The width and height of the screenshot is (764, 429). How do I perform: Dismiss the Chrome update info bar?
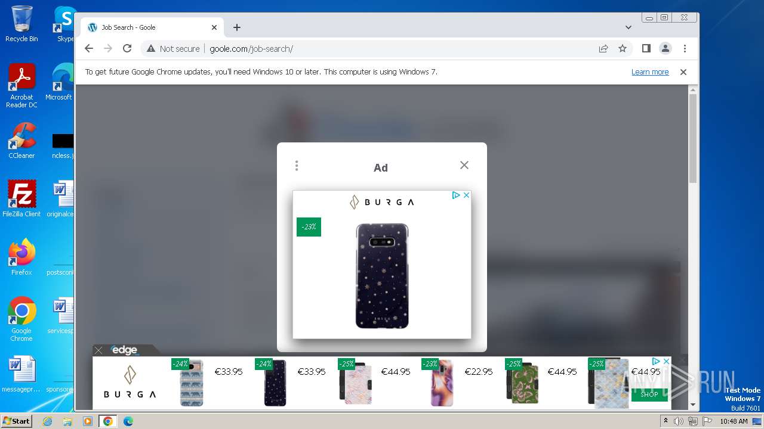(x=683, y=72)
